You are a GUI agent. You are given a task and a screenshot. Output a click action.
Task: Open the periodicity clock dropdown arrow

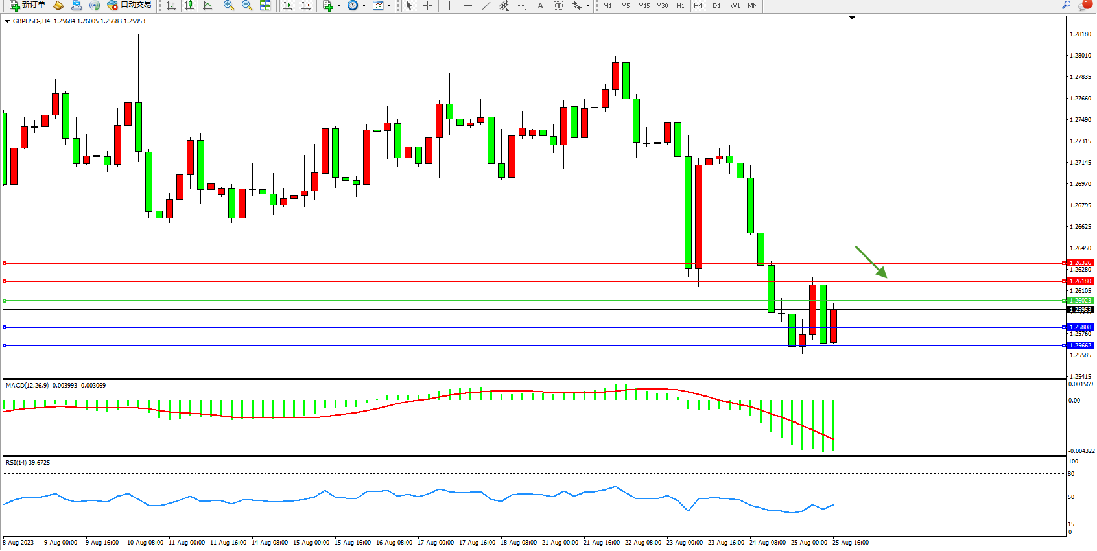pyautogui.click(x=364, y=5)
